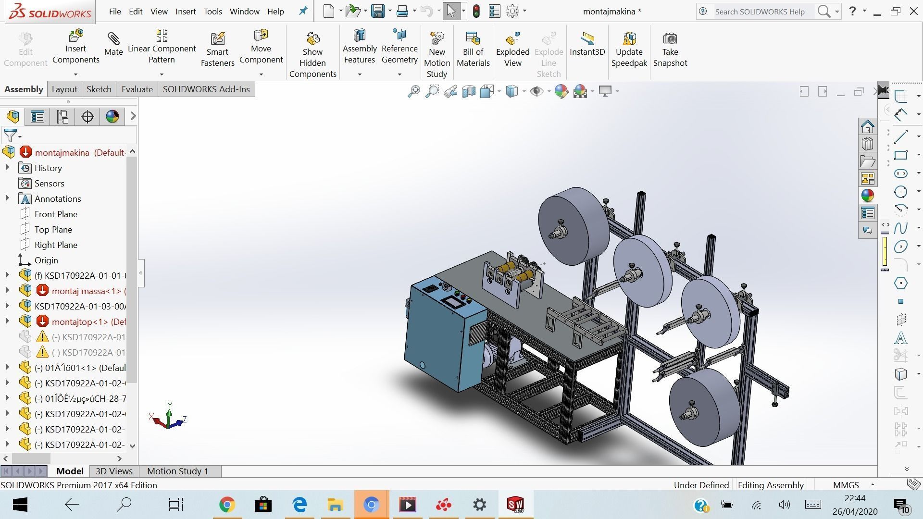Image resolution: width=923 pixels, height=519 pixels.
Task: Open FeatureManager design tree tab
Action: (13, 116)
